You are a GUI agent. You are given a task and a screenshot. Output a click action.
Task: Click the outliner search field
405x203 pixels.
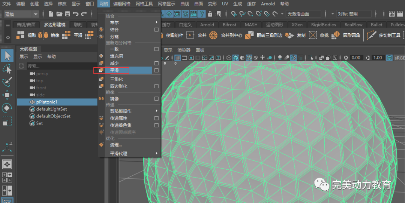(56, 66)
